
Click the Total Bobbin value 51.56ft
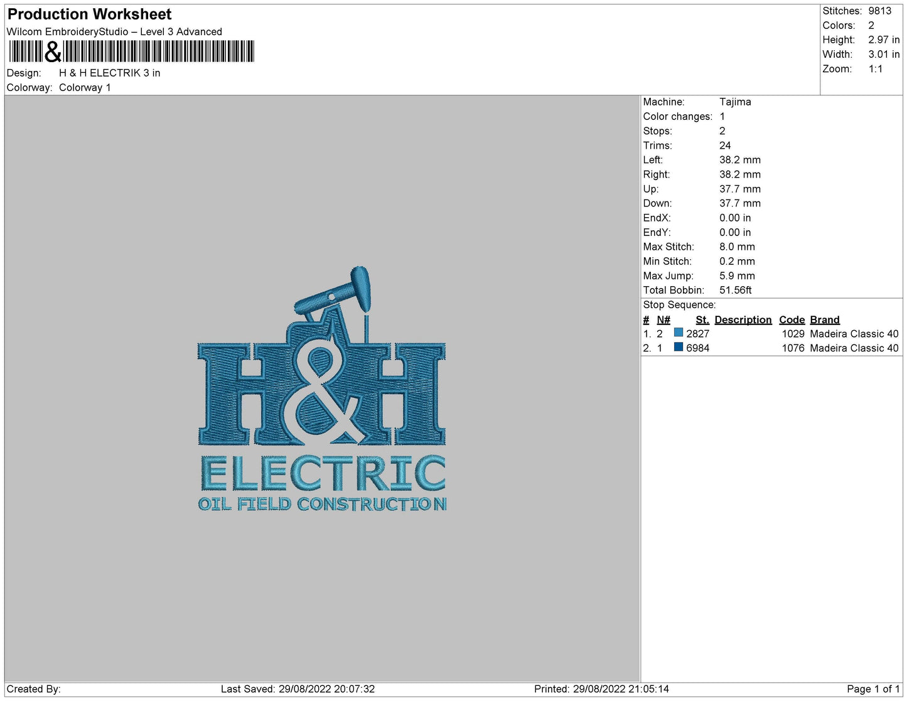click(x=736, y=290)
